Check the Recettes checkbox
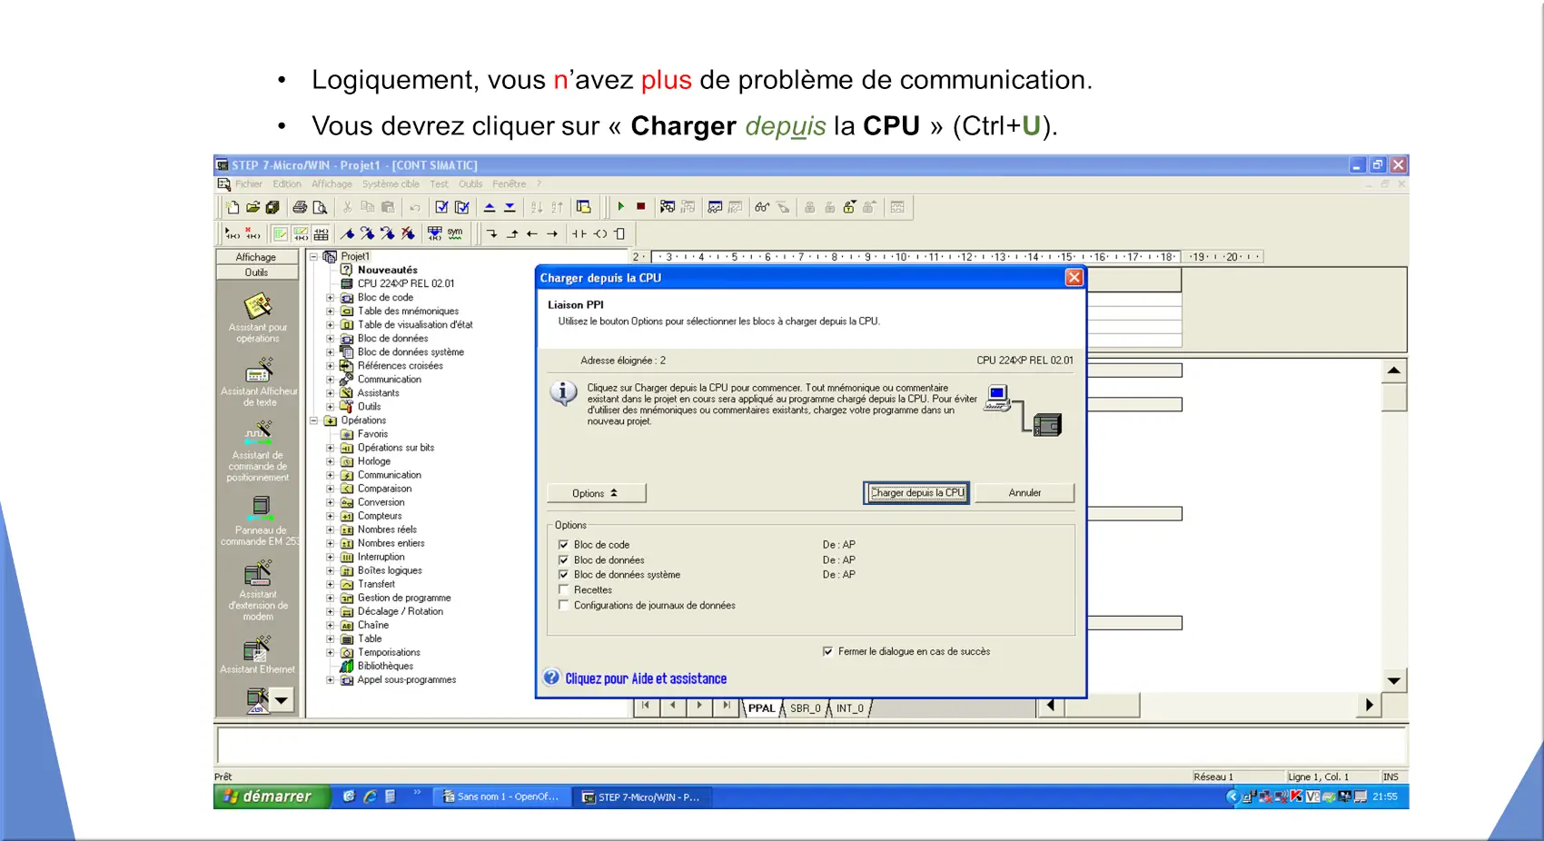The width and height of the screenshot is (1544, 841). 564,590
